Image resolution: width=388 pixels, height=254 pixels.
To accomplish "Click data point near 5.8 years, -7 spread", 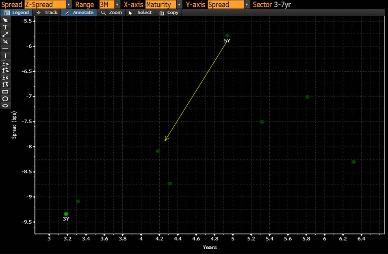I will coord(307,97).
